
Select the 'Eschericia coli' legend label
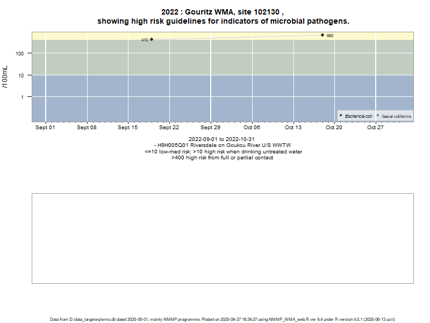tap(359, 116)
